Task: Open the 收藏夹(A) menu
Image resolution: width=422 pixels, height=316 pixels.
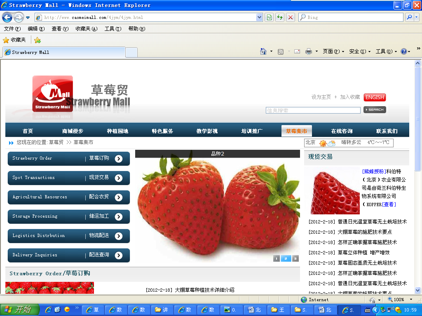Action: tap(86, 29)
